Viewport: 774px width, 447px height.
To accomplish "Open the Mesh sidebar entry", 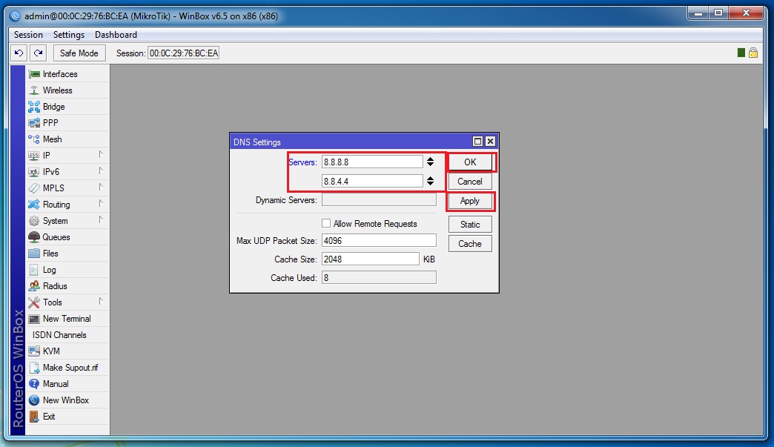I will [x=67, y=139].
